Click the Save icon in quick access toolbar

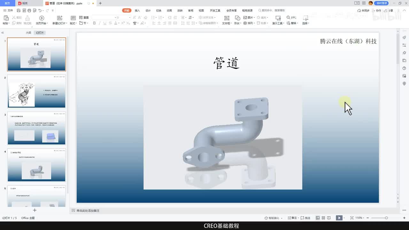(x=18, y=11)
